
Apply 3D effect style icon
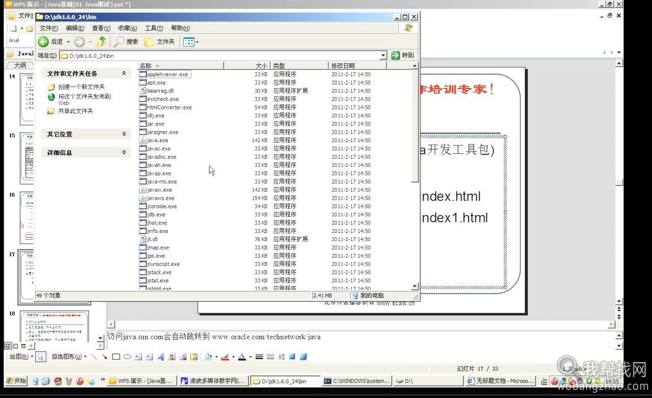pyautogui.click(x=304, y=357)
